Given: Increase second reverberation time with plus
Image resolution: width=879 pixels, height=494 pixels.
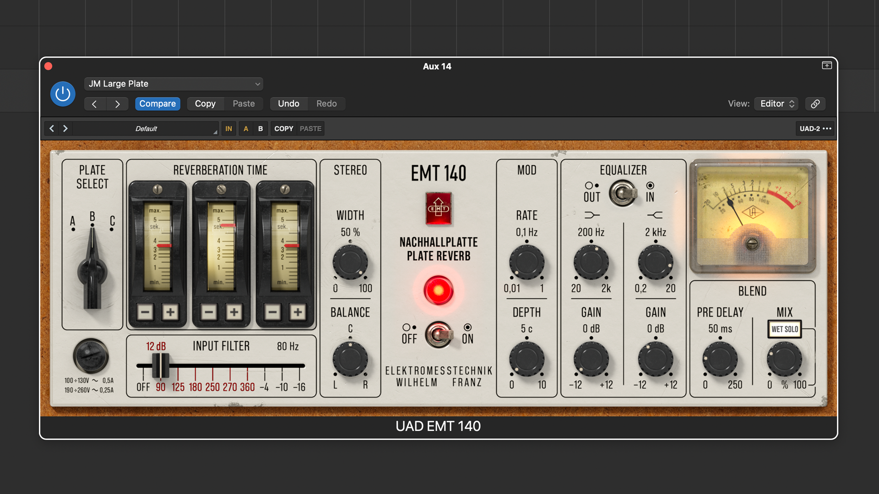Looking at the screenshot, I should 234,312.
